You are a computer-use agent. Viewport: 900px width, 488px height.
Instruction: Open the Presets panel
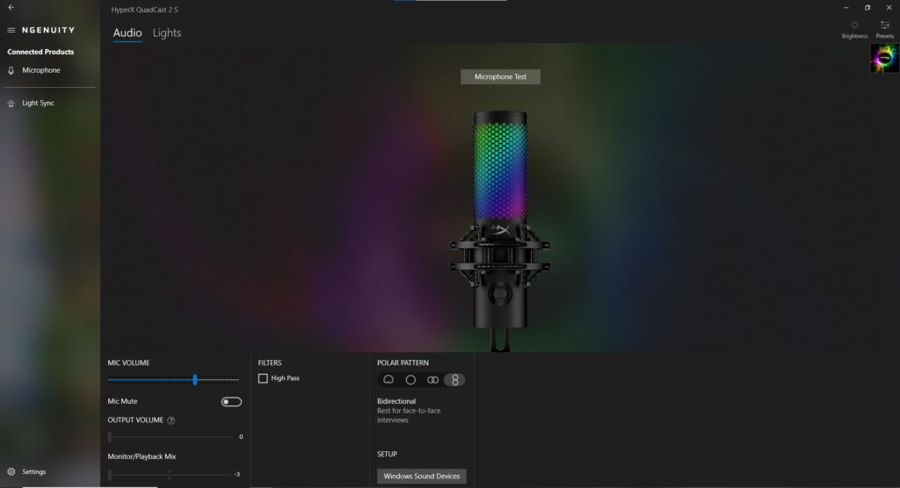[x=884, y=29]
